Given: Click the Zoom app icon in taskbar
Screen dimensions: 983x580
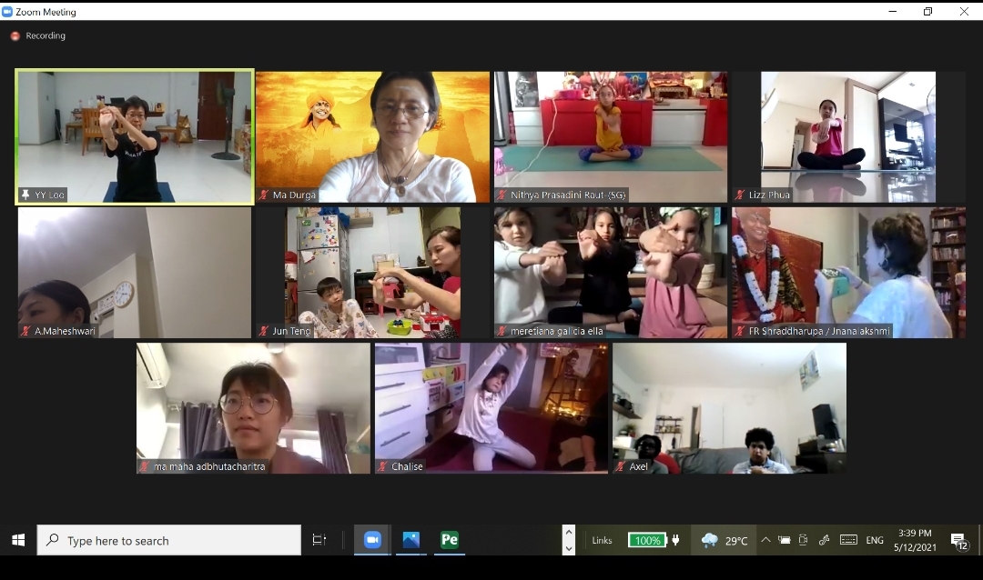Looking at the screenshot, I should (x=371, y=540).
